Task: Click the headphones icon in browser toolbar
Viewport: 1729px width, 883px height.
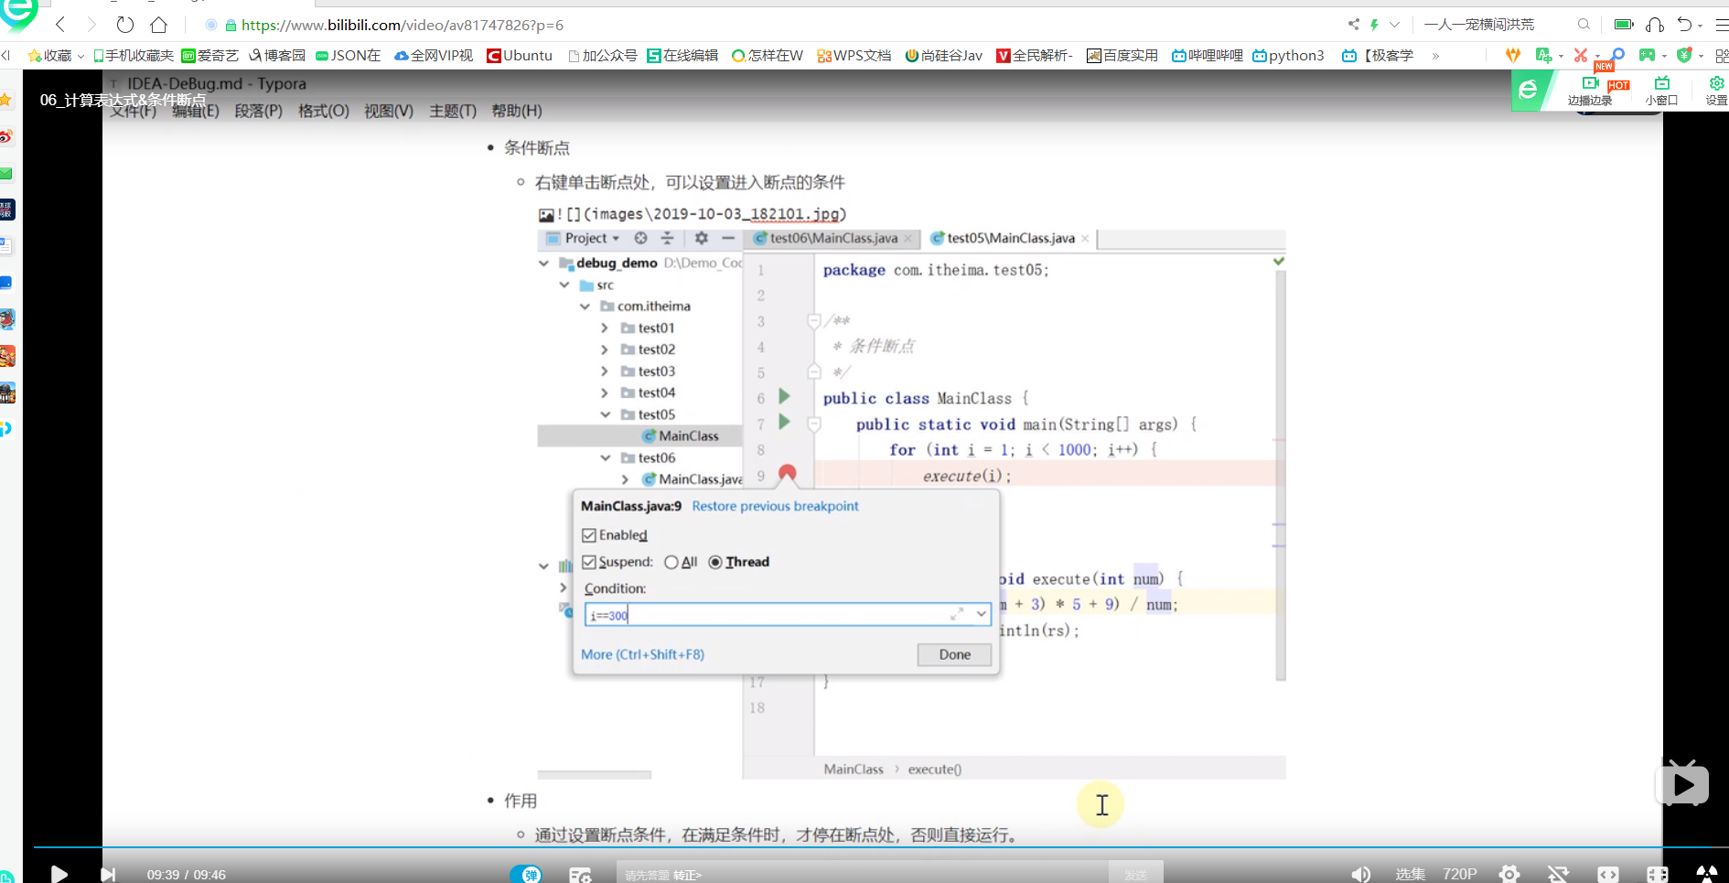Action: (x=1654, y=25)
